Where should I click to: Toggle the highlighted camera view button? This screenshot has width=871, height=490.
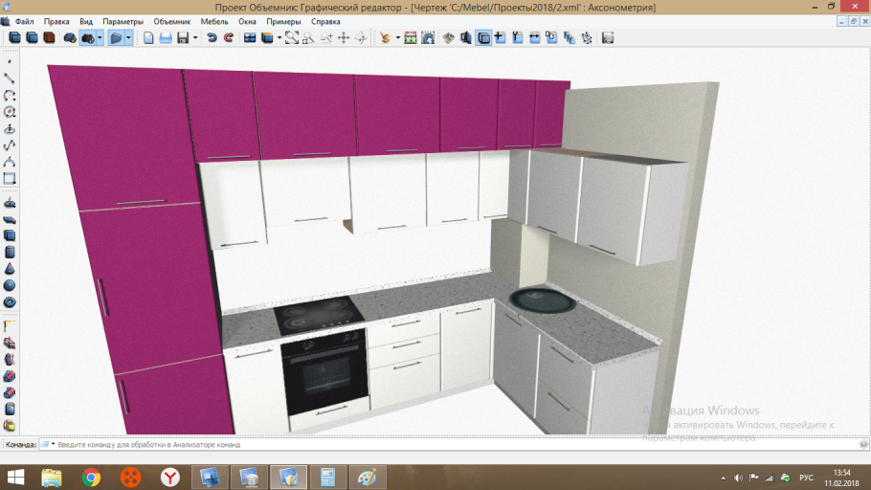click(89, 38)
